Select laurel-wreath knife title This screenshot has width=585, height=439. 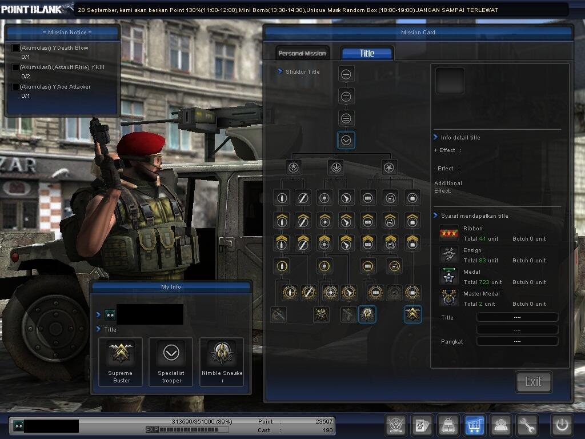click(x=308, y=293)
